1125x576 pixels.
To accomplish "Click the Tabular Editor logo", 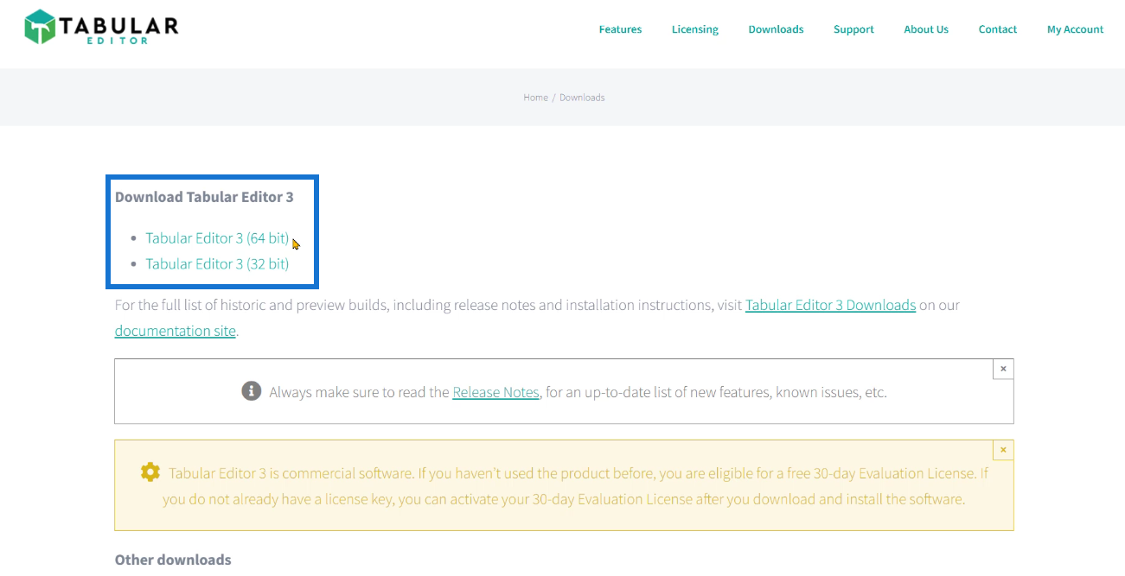I will [101, 27].
